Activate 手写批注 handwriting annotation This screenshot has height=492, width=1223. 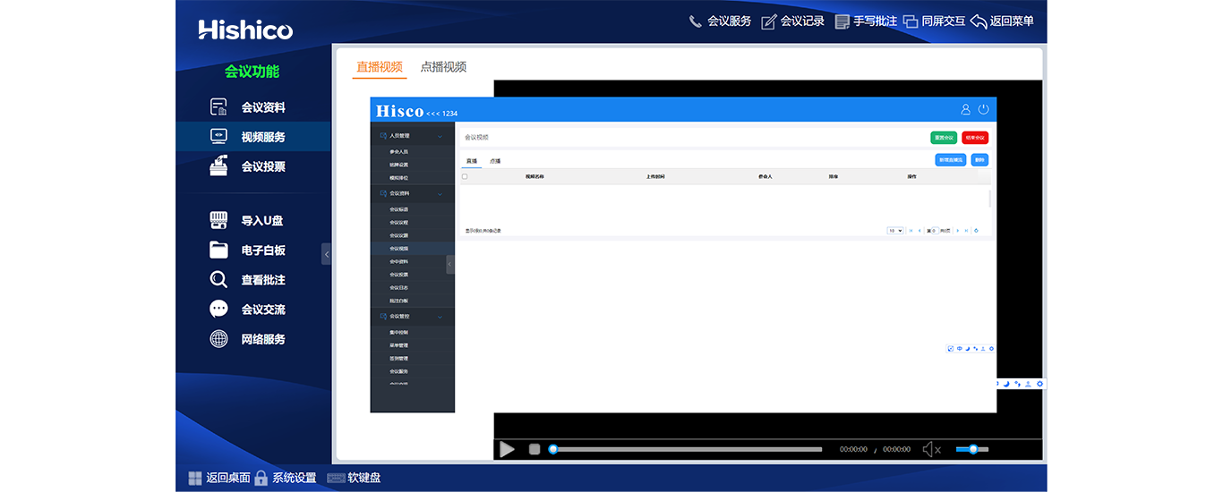point(865,21)
